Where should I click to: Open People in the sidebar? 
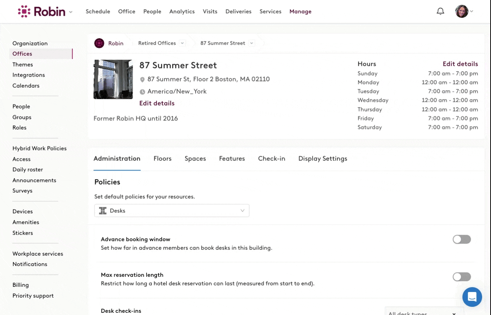tap(21, 107)
